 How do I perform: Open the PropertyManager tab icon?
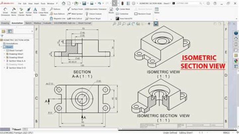(x=10, y=32)
